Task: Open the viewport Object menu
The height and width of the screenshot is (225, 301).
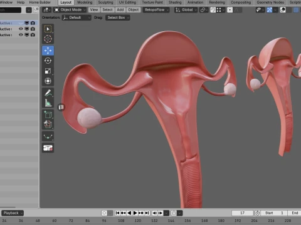Action: (134, 10)
